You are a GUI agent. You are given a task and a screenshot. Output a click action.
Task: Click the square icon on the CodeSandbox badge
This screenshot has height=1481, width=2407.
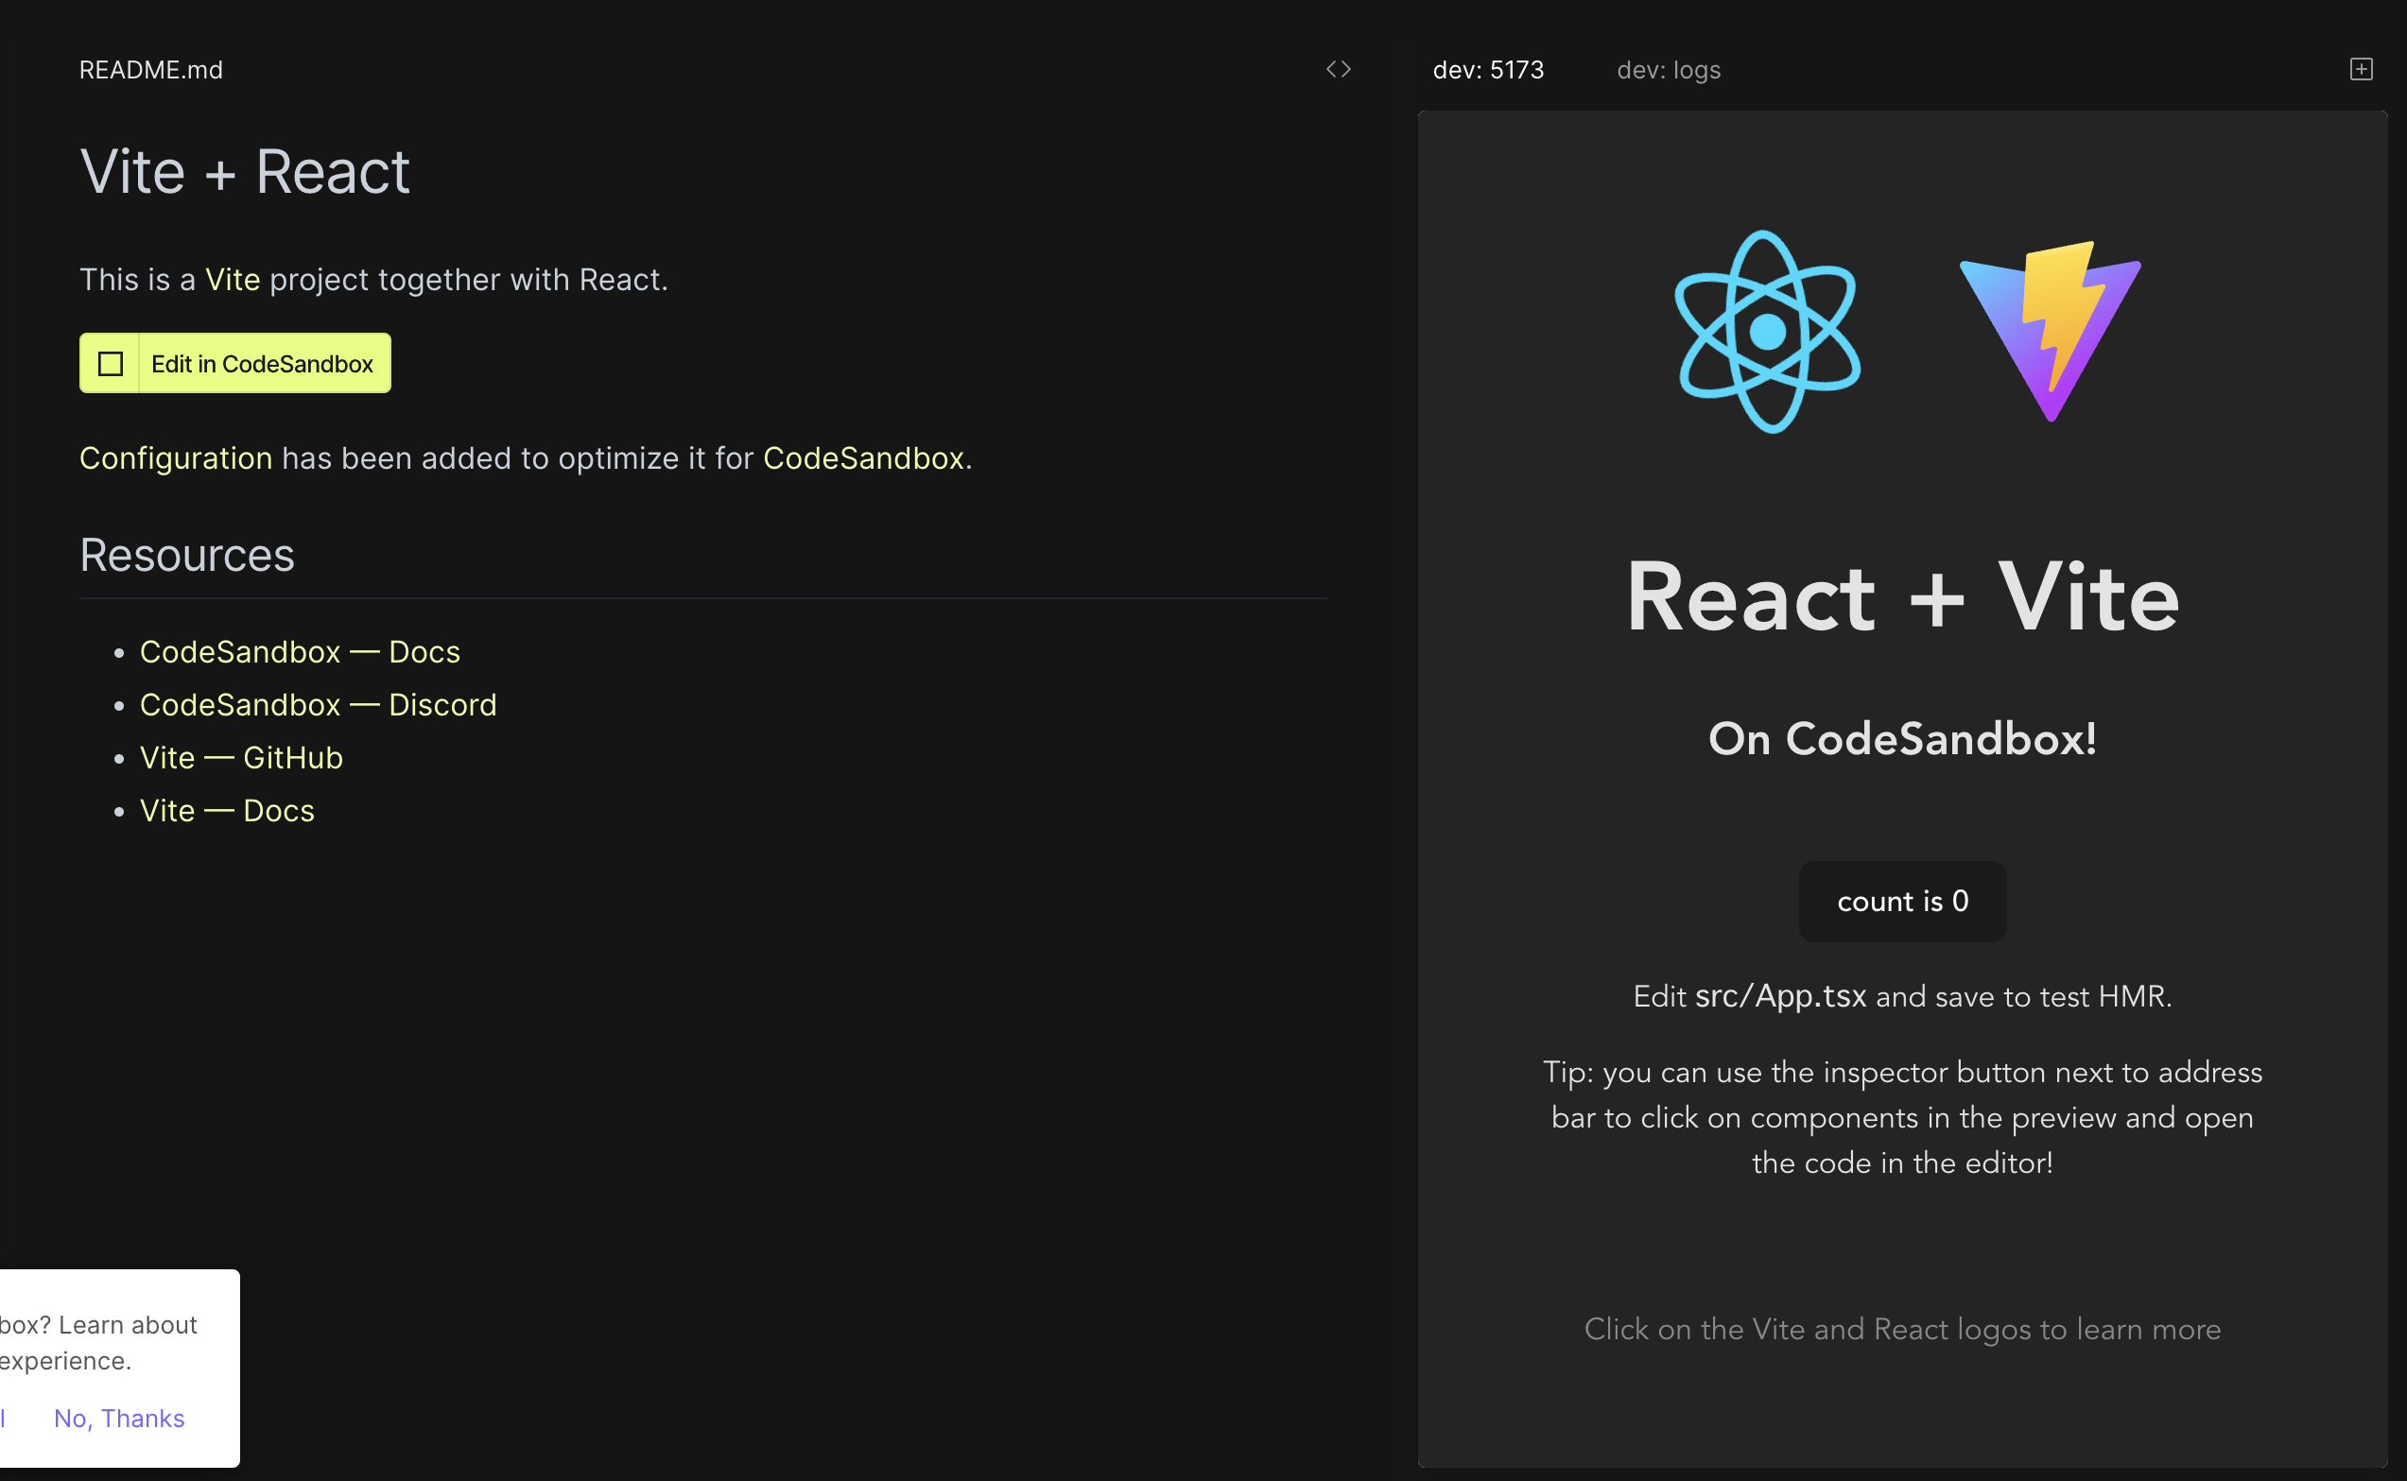click(x=111, y=363)
